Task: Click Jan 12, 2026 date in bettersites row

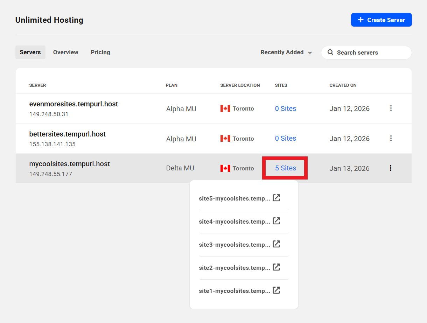Action: [x=350, y=139]
